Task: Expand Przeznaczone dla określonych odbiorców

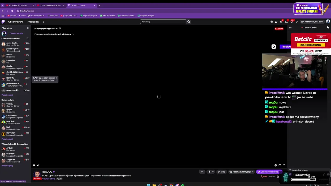Action: (x=54, y=34)
